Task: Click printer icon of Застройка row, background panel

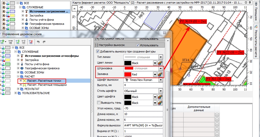Action: pos(7,16)
